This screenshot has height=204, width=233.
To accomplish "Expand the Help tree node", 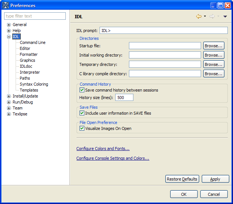I will coord(9,31).
